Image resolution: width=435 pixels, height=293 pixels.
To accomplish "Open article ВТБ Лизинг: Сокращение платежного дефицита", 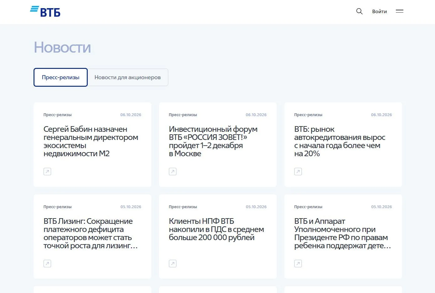I will click(91, 233).
